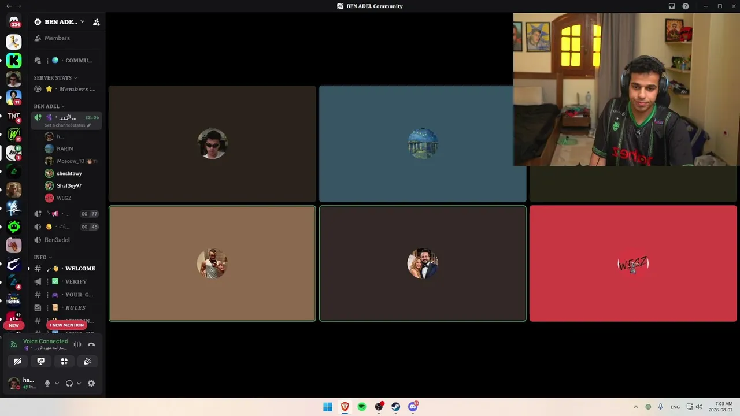Viewport: 740px width, 416px height.
Task: Select the sunglasses-avatar video tile
Action: 212,144
